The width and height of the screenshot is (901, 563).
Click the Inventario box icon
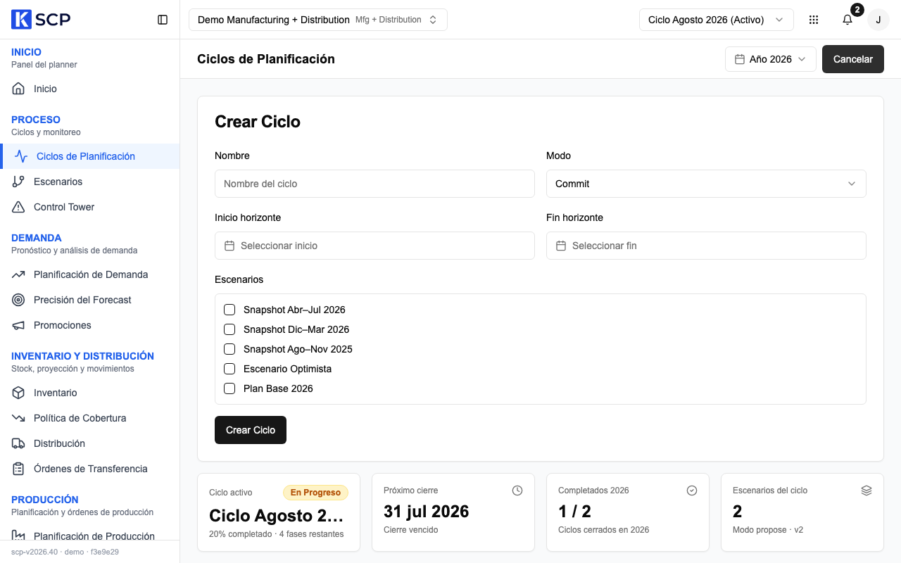click(x=18, y=393)
